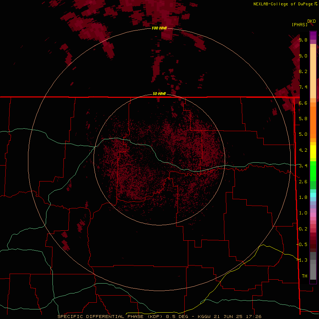Image resolution: width=319 pixels, height=319 pixels.
Task: Click the TH label on the color scale
Action: coord(304,276)
